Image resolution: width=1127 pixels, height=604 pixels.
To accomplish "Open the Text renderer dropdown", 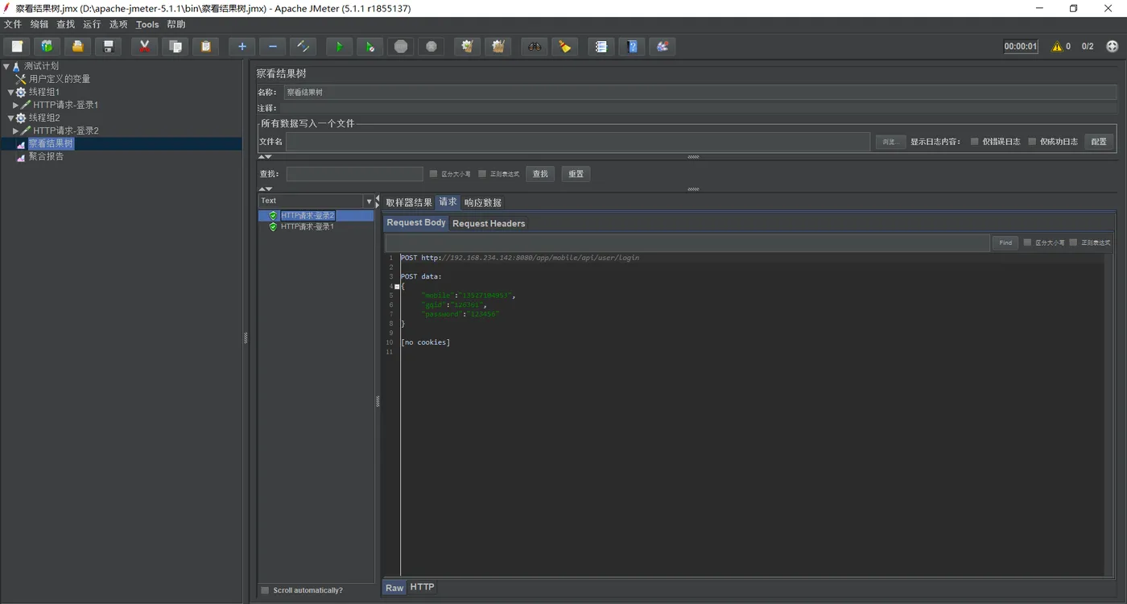I will click(x=369, y=201).
